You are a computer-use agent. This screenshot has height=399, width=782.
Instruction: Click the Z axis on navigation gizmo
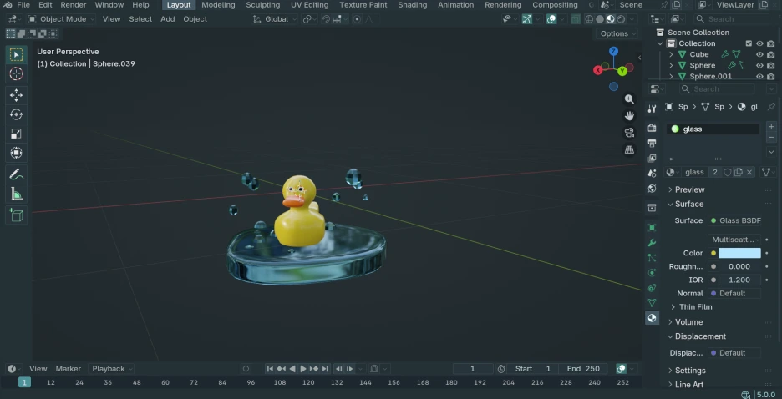coord(613,51)
